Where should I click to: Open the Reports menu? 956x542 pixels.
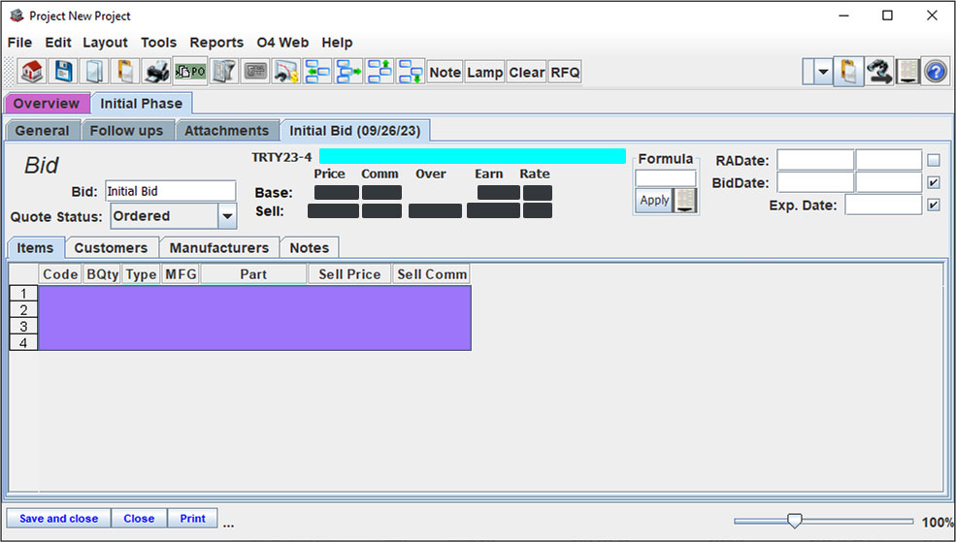216,43
